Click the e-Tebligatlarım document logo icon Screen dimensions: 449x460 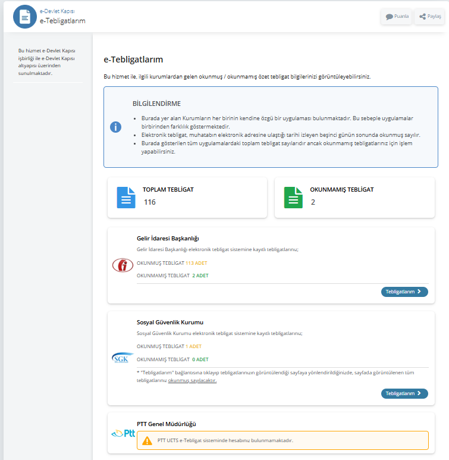pyautogui.click(x=25, y=17)
